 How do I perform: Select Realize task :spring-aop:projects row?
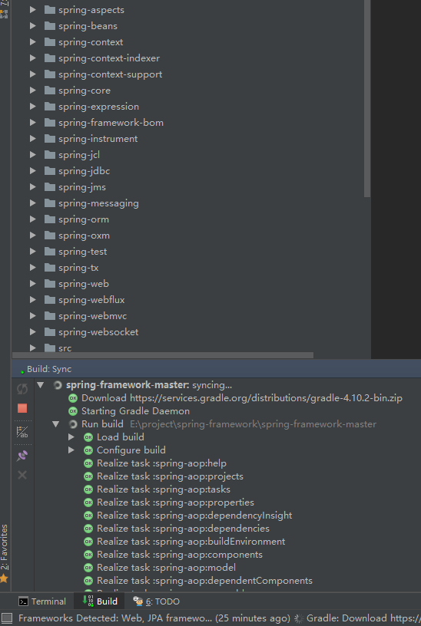(170, 476)
